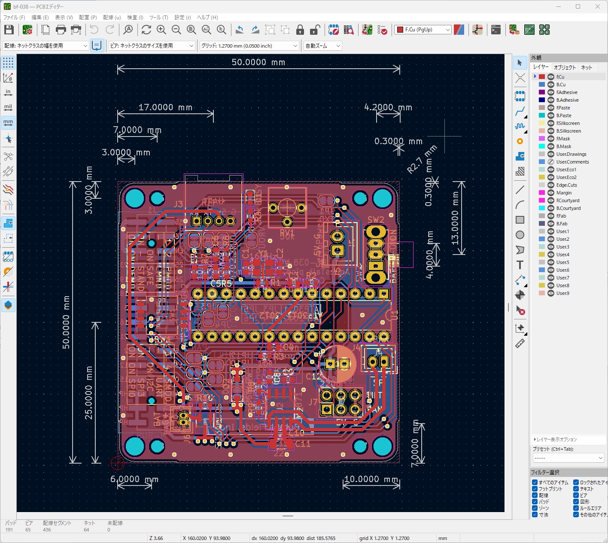The height and width of the screenshot is (543, 608).
Task: Switch display units to millimeters
Action: click(8, 123)
